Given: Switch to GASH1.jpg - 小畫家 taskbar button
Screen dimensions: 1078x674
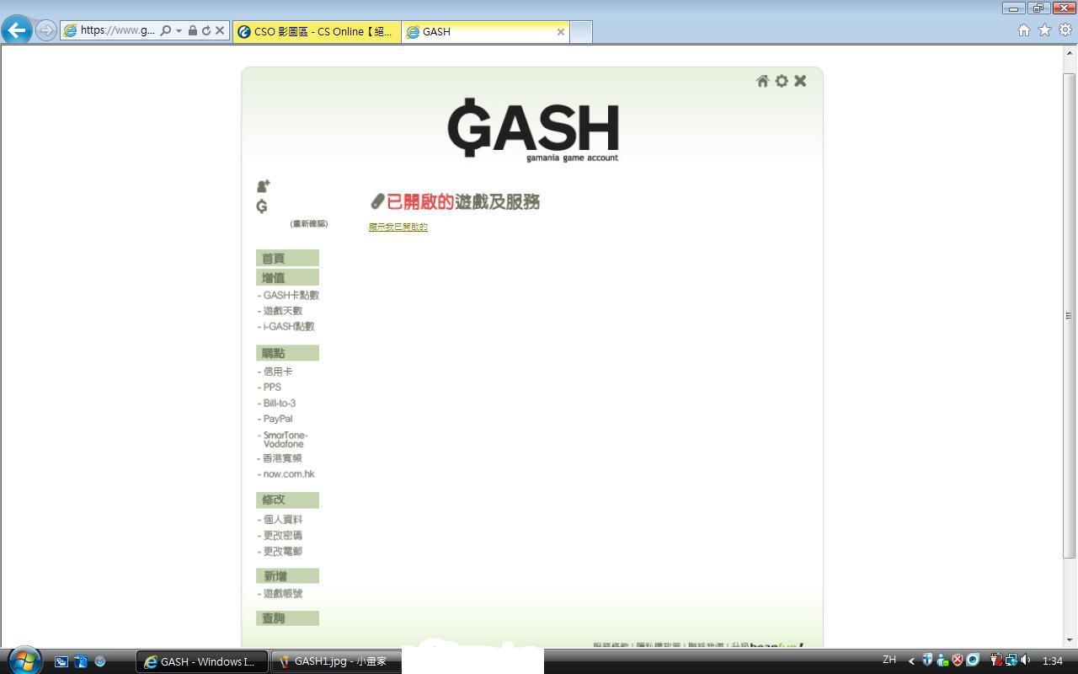Looking at the screenshot, I should click(x=336, y=661).
